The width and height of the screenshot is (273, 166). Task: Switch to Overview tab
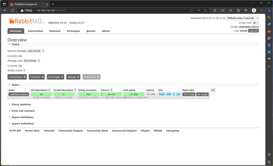16,31
